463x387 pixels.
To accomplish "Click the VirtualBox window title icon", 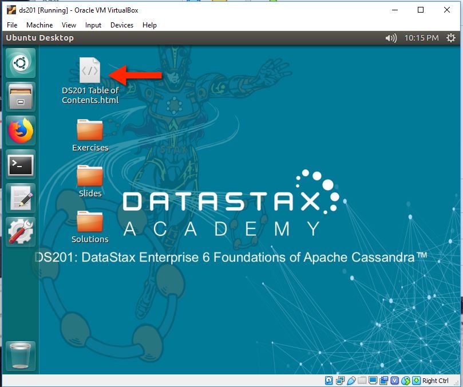I will point(11,10).
